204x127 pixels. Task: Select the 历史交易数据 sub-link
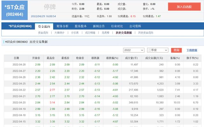(124, 33)
